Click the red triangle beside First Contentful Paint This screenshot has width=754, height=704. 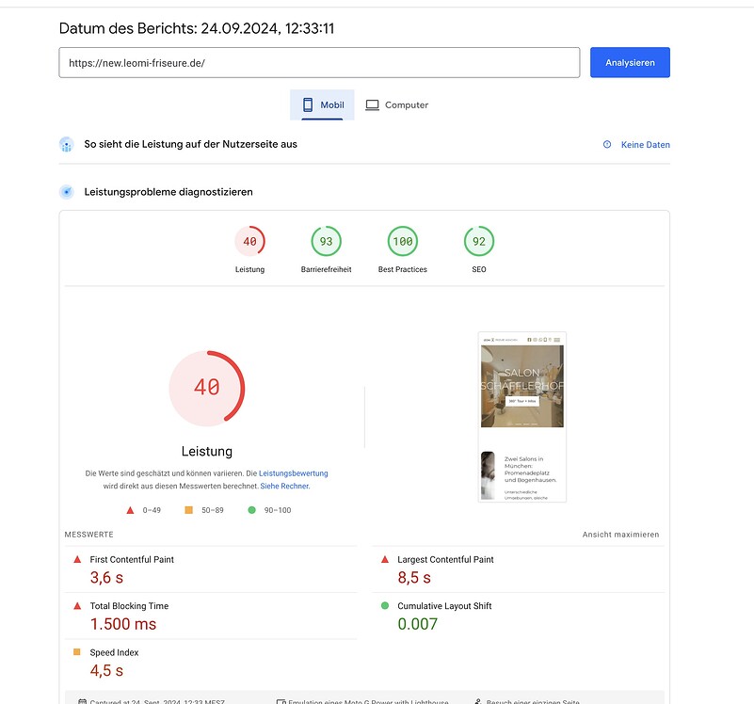coord(78,559)
